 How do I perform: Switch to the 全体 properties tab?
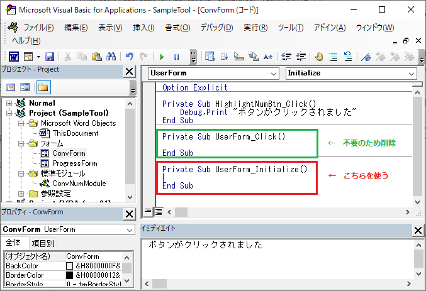pos(13,243)
